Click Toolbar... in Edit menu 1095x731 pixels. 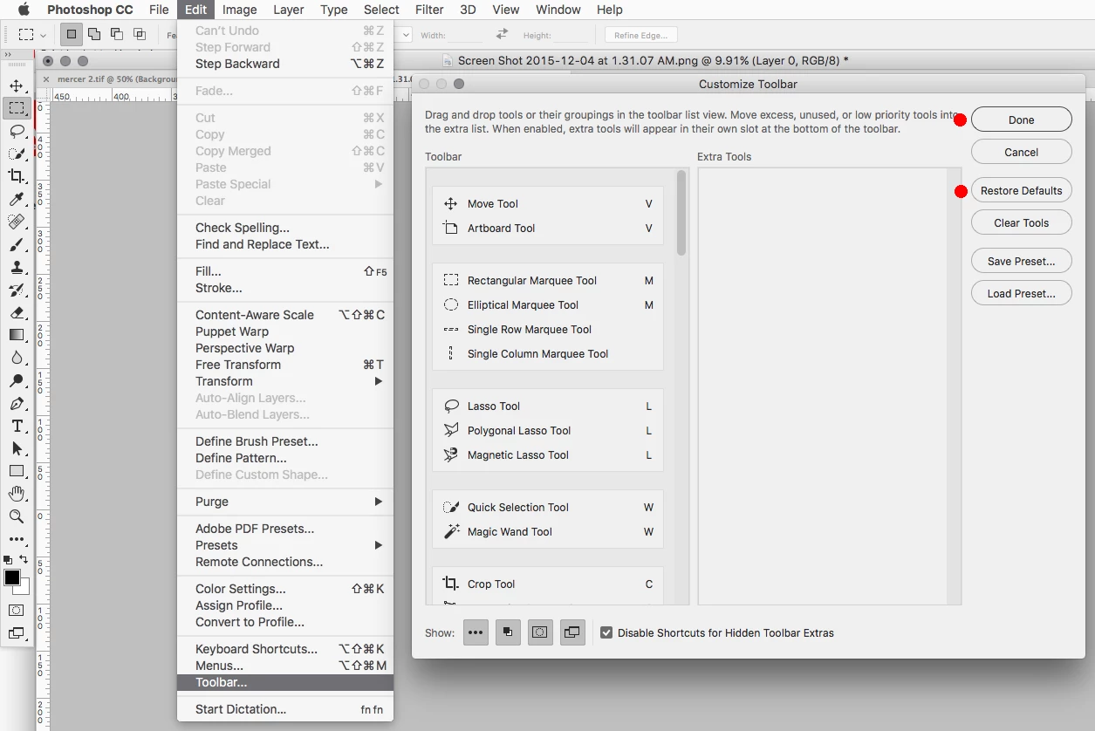click(285, 682)
